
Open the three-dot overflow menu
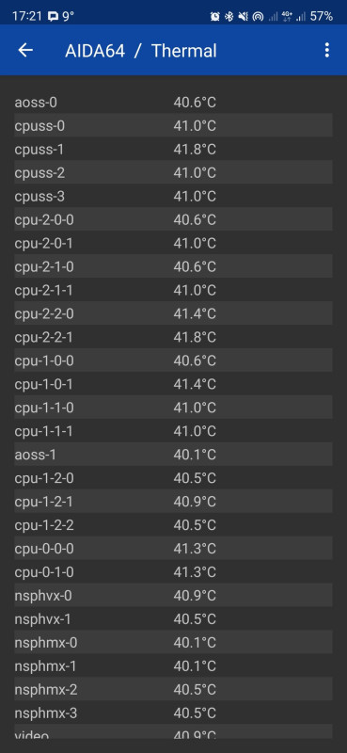[327, 50]
